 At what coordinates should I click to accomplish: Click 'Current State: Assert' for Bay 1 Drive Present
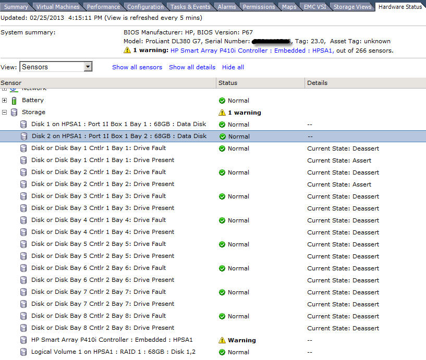click(x=339, y=160)
